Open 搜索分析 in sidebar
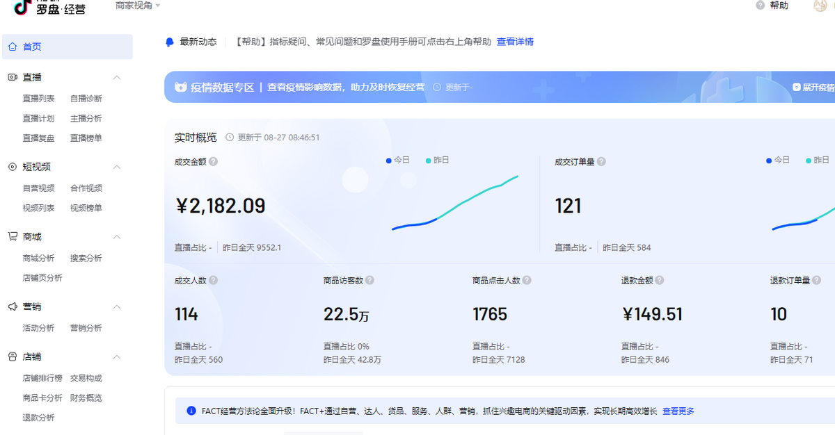The image size is (835, 435). 86,258
